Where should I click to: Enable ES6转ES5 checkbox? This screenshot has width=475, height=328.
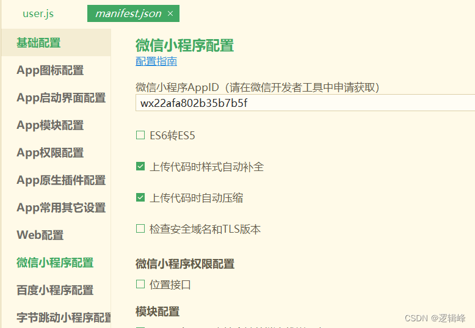(140, 135)
